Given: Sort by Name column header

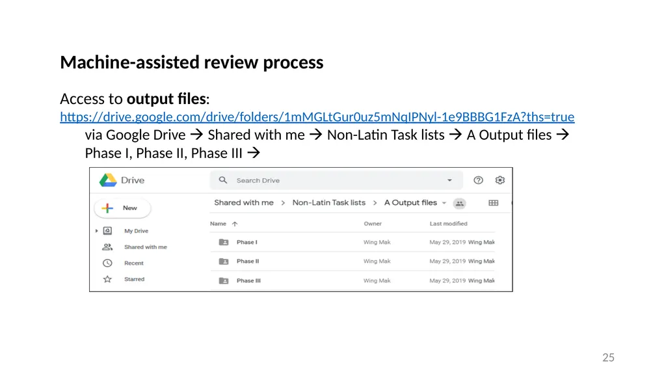Looking at the screenshot, I should (x=218, y=224).
